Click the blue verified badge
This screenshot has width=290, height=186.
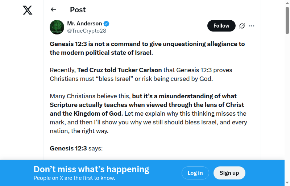pyautogui.click(x=107, y=24)
